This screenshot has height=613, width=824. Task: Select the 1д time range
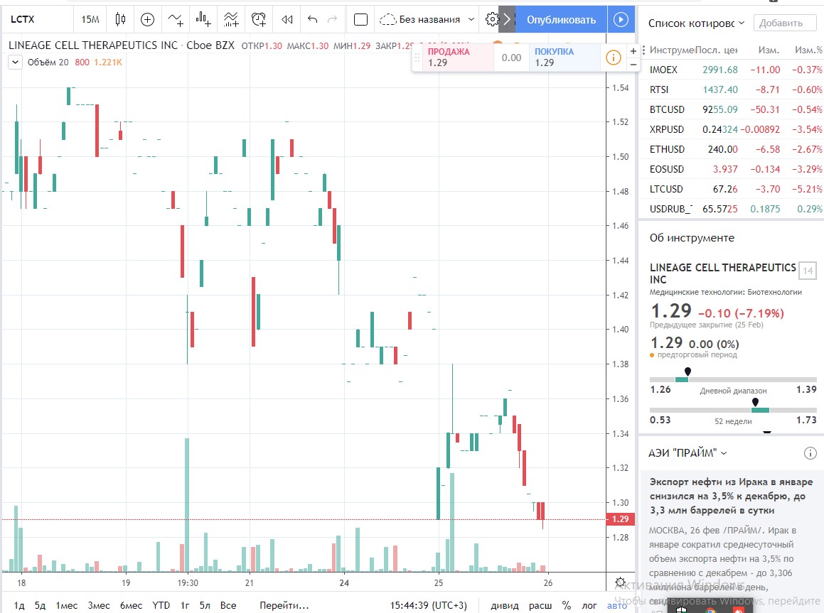point(19,605)
